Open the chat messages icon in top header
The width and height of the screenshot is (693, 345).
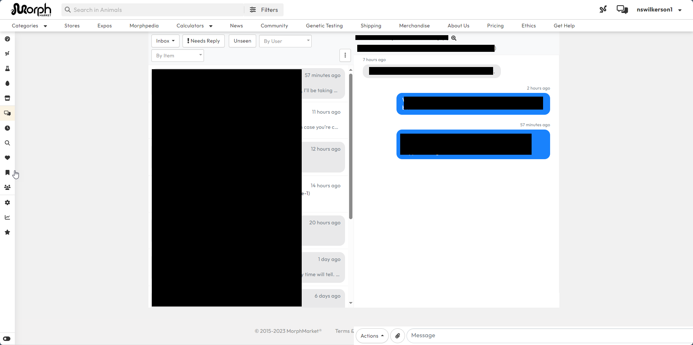point(622,9)
